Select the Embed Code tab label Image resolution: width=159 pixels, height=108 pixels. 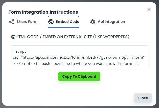pos(67,22)
